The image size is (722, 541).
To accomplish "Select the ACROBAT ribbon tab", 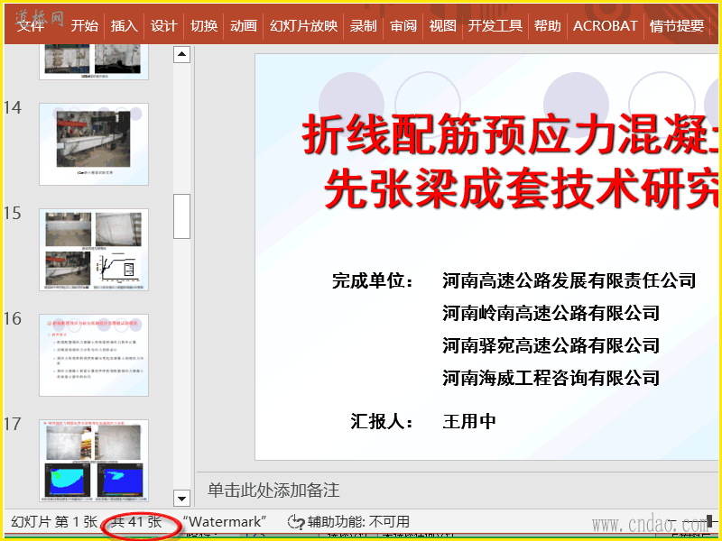I will pyautogui.click(x=605, y=26).
